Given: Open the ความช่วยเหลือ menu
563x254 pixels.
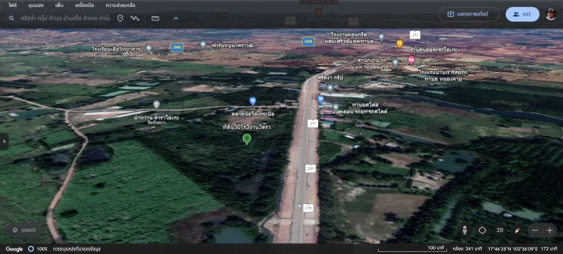Looking at the screenshot, I should 120,6.
